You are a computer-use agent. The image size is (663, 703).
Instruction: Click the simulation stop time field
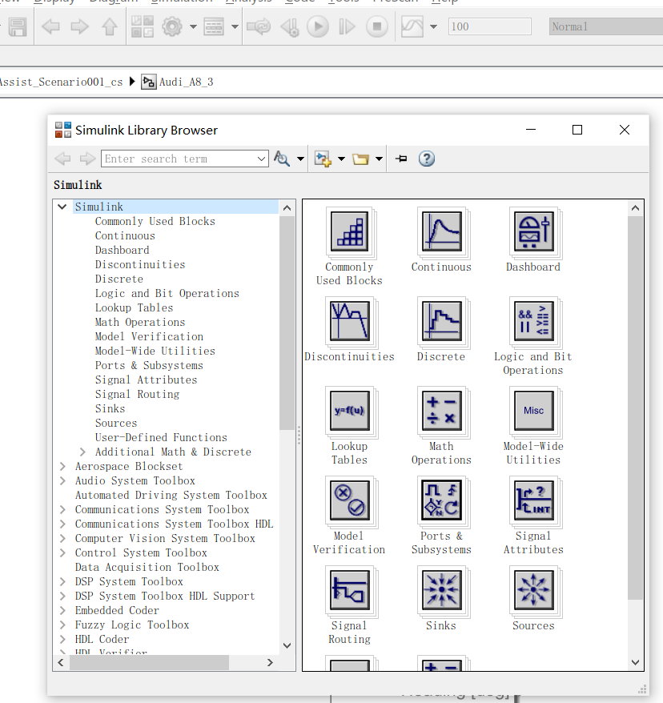coord(489,27)
